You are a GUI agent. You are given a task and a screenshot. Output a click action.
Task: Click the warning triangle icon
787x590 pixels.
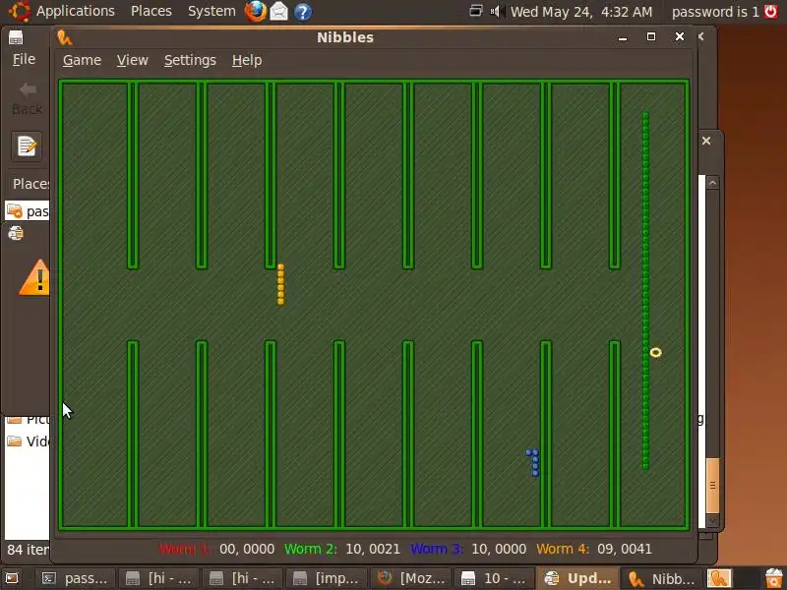click(x=34, y=277)
